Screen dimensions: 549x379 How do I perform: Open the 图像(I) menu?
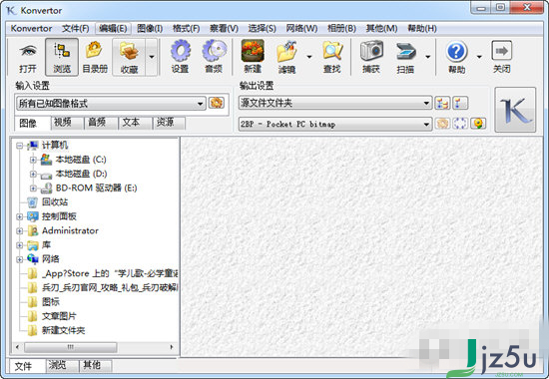pyautogui.click(x=150, y=28)
